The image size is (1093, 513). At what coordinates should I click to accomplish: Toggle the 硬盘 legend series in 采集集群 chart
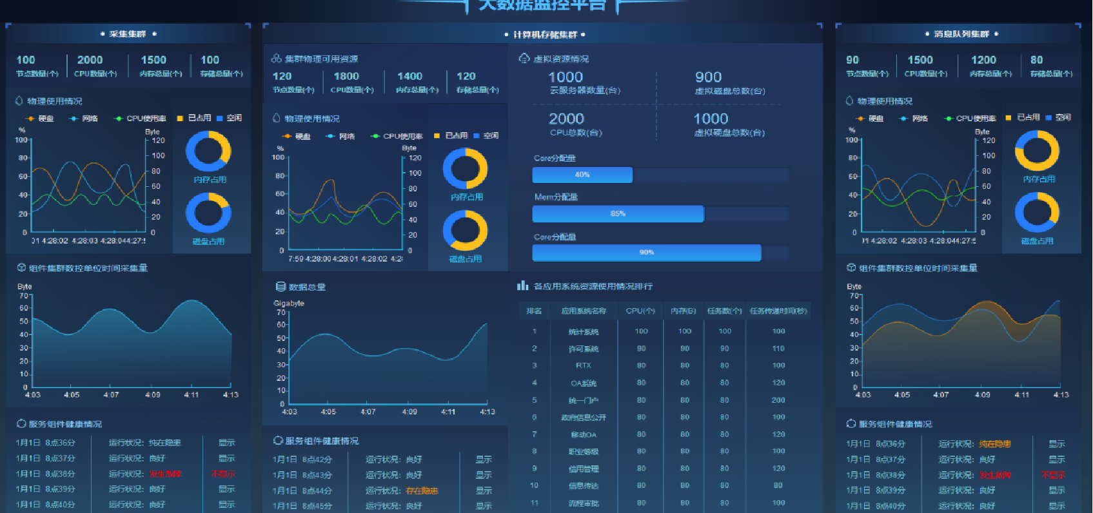point(40,119)
